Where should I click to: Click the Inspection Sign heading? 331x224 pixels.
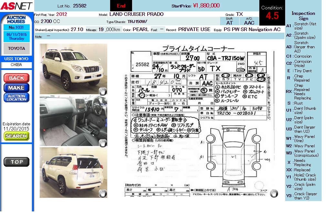coord(303,16)
